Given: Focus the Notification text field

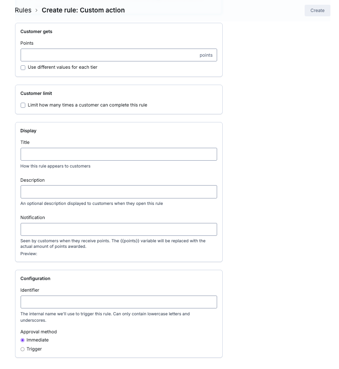Looking at the screenshot, I should (118, 229).
